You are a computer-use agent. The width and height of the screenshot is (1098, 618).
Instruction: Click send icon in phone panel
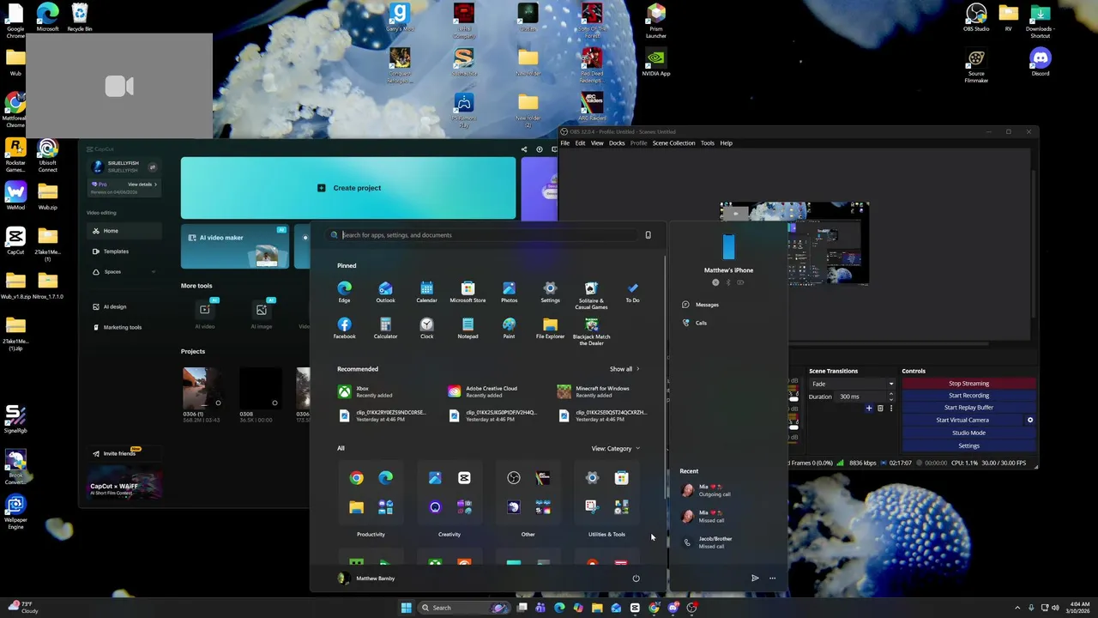[755, 579]
